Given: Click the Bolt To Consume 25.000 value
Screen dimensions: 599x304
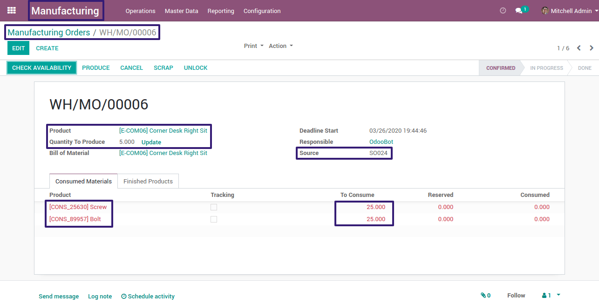Looking at the screenshot, I should (x=376, y=219).
